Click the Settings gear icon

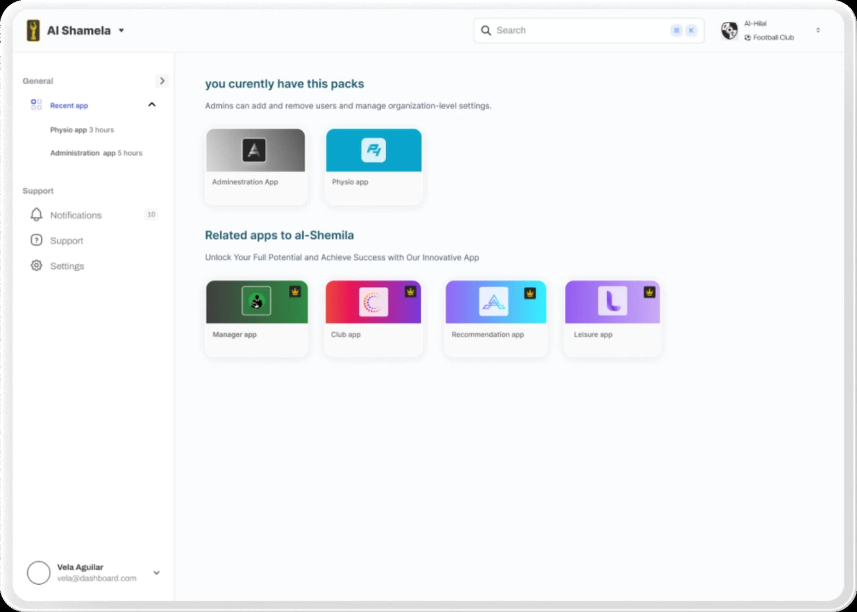36,266
